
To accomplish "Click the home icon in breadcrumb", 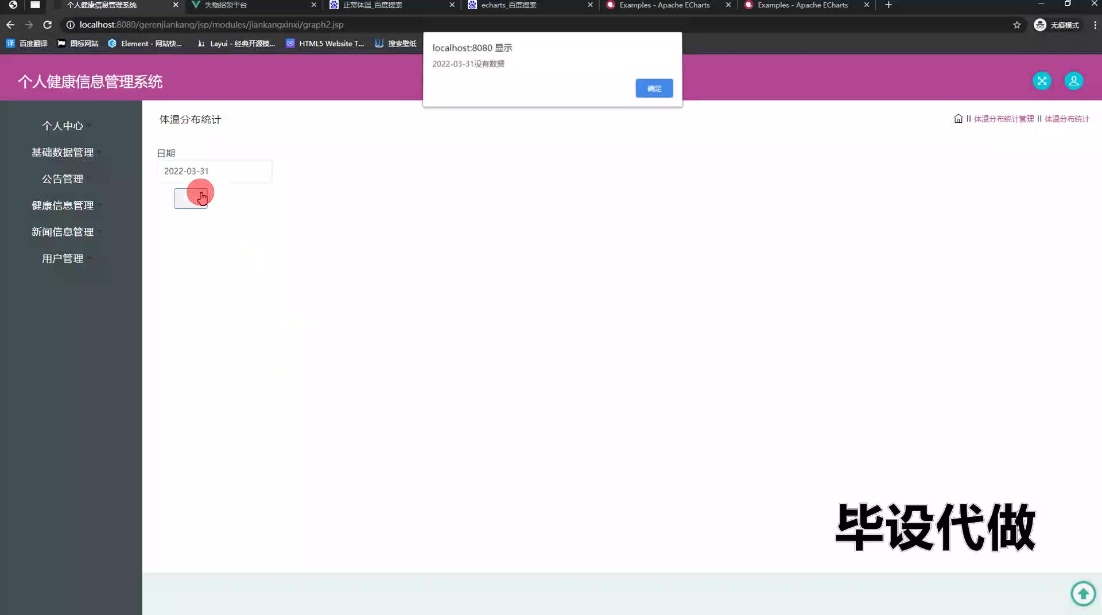I will point(958,119).
